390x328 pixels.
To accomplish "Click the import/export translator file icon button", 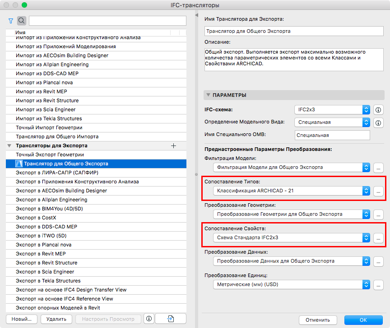I will coord(171,319).
